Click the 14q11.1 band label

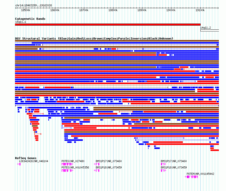pyautogui.click(x=21, y=22)
